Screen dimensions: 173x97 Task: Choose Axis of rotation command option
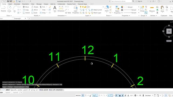tap(56, 90)
